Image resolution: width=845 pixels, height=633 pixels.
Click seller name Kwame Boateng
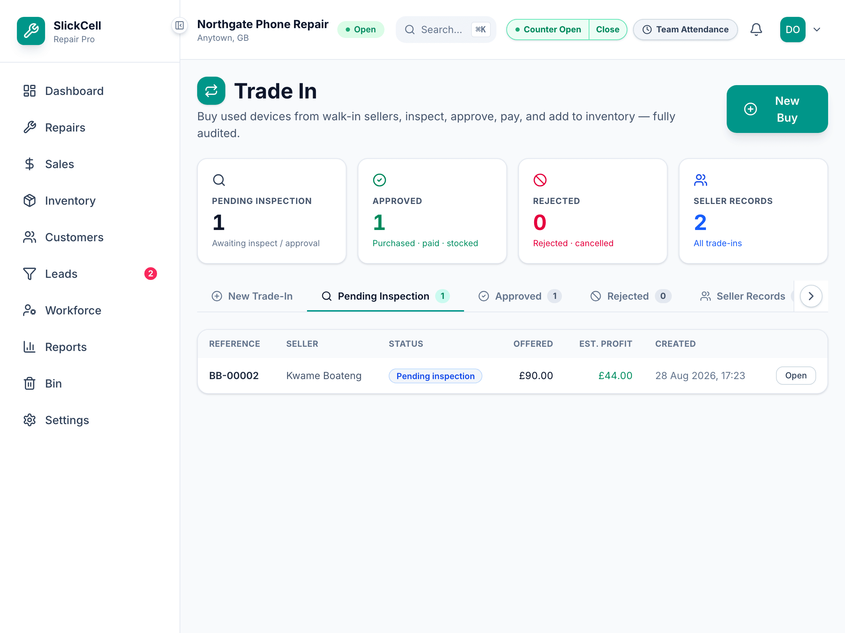(x=324, y=376)
